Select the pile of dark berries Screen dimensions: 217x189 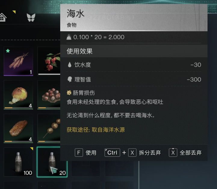pyautogui.click(x=49, y=95)
